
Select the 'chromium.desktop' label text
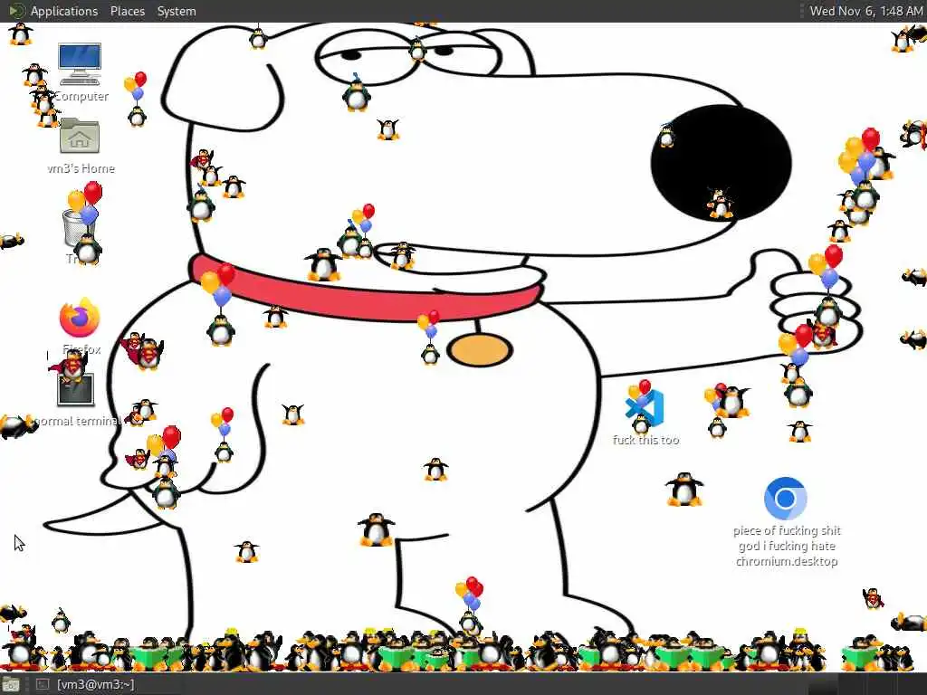(x=787, y=561)
